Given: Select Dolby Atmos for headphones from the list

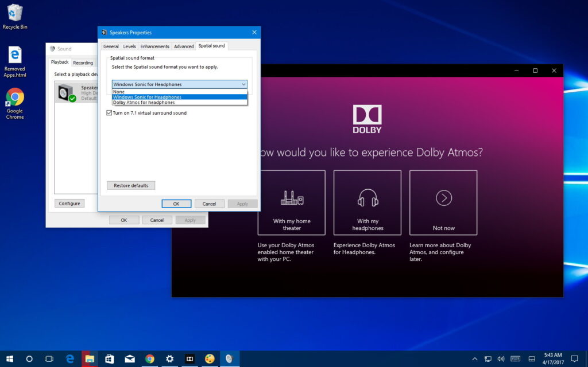Looking at the screenshot, I should tap(143, 103).
